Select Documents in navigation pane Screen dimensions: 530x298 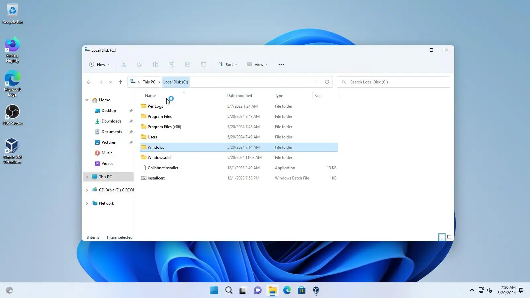[x=112, y=132]
